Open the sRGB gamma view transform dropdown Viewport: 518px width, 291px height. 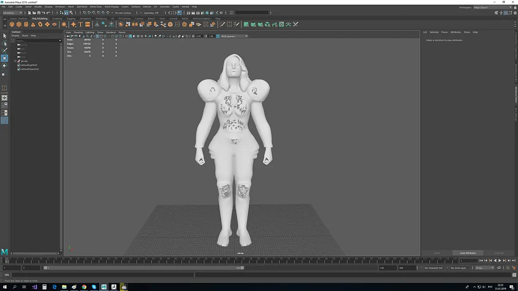point(234,36)
